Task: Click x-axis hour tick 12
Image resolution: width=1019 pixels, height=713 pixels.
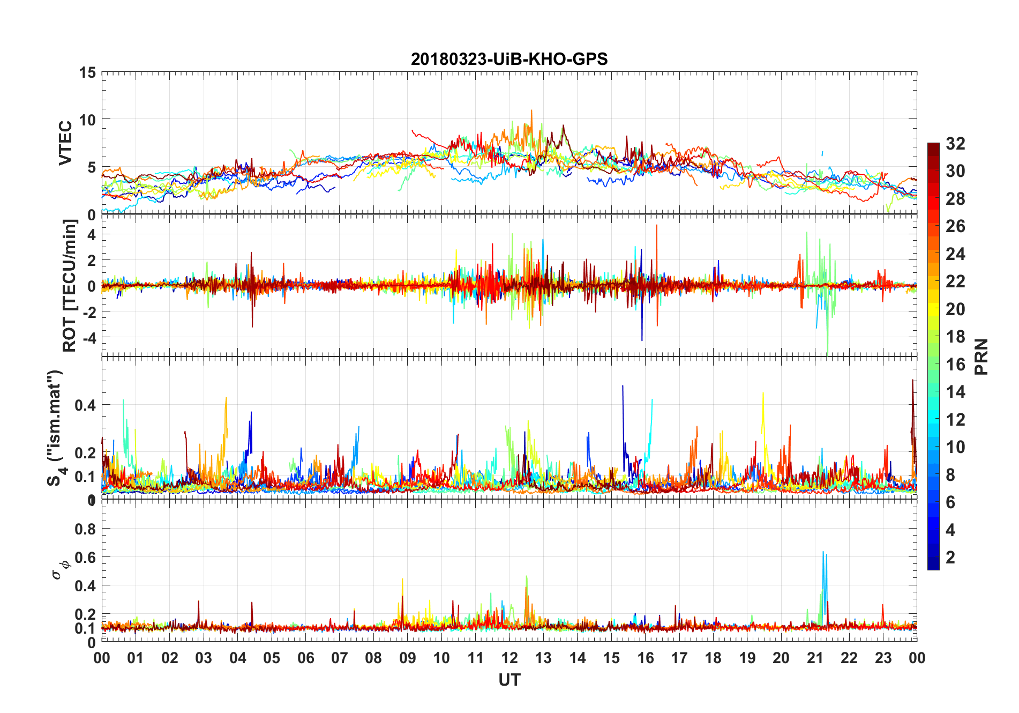Action: tap(509, 658)
